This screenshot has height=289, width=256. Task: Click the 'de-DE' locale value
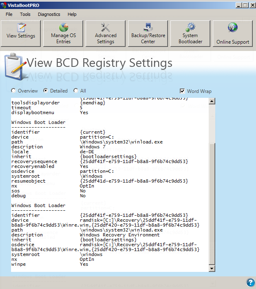(x=87, y=152)
